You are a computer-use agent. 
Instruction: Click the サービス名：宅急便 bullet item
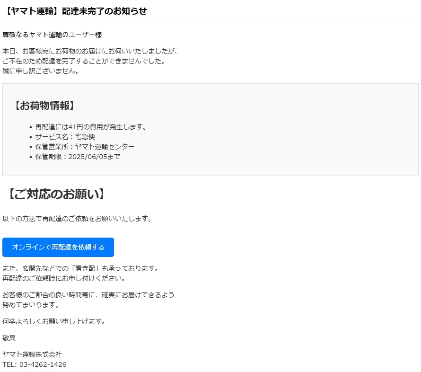[65, 137]
